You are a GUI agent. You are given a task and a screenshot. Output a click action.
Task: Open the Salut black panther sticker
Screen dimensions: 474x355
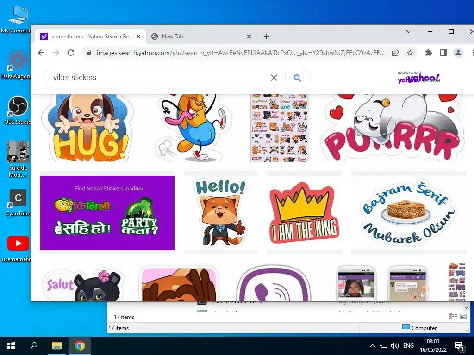(83, 283)
